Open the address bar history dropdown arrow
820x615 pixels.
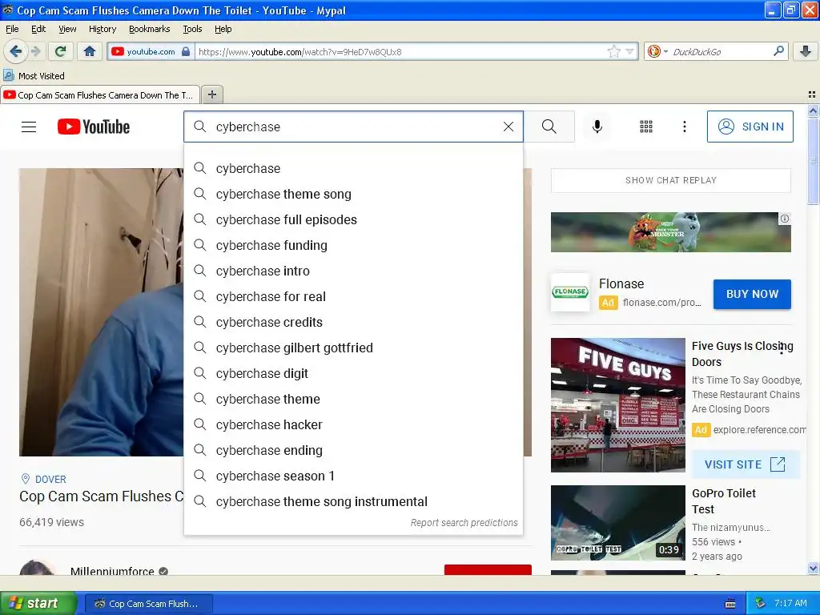(629, 51)
